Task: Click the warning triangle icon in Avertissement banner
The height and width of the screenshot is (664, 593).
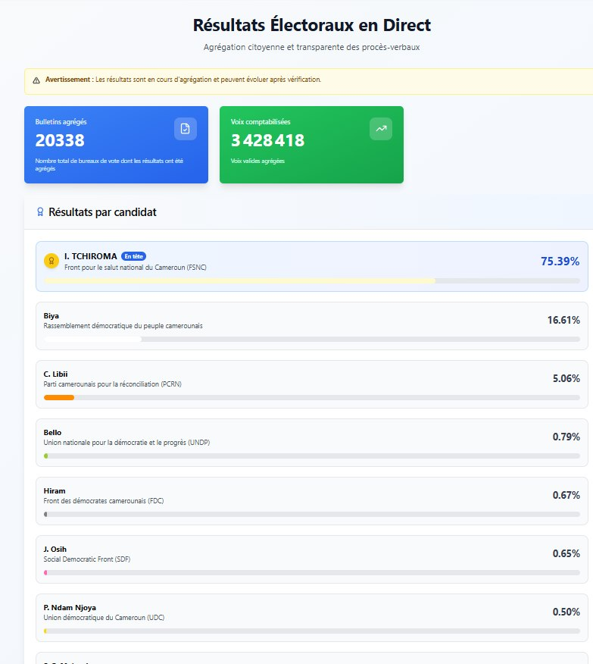Action: tap(36, 80)
